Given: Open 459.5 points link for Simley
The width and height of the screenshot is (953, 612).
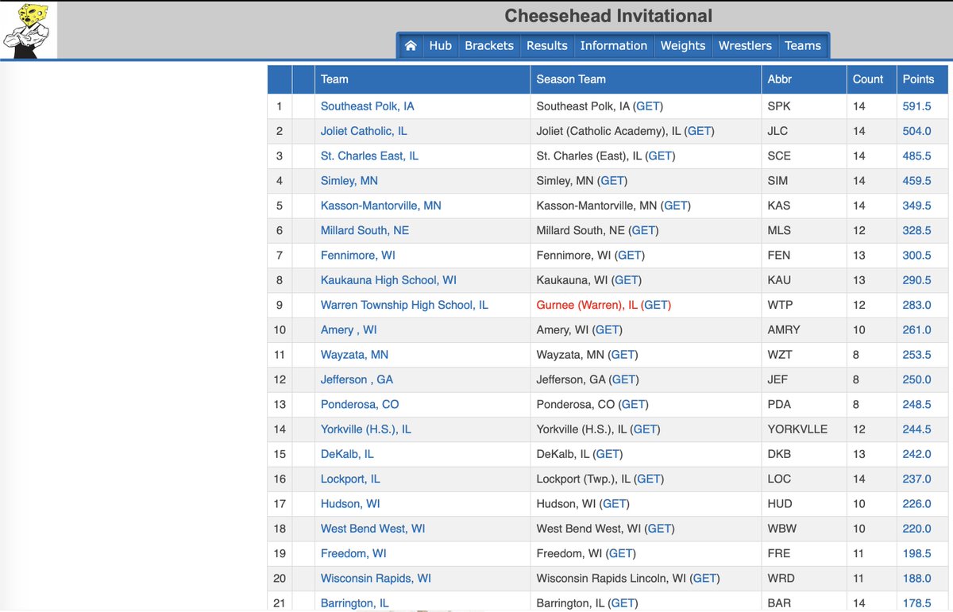Looking at the screenshot, I should point(916,181).
